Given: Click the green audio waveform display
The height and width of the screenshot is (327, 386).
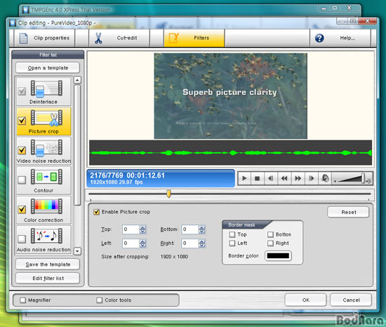Looking at the screenshot, I should coord(230,152).
